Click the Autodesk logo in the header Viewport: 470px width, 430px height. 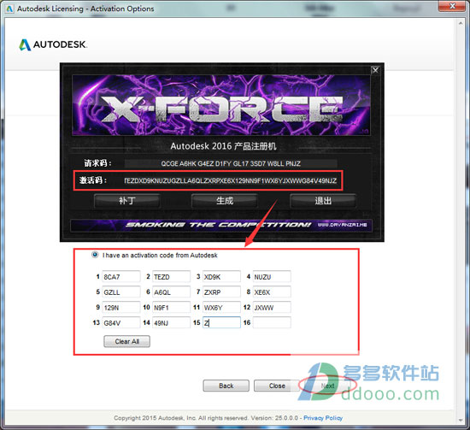(53, 44)
